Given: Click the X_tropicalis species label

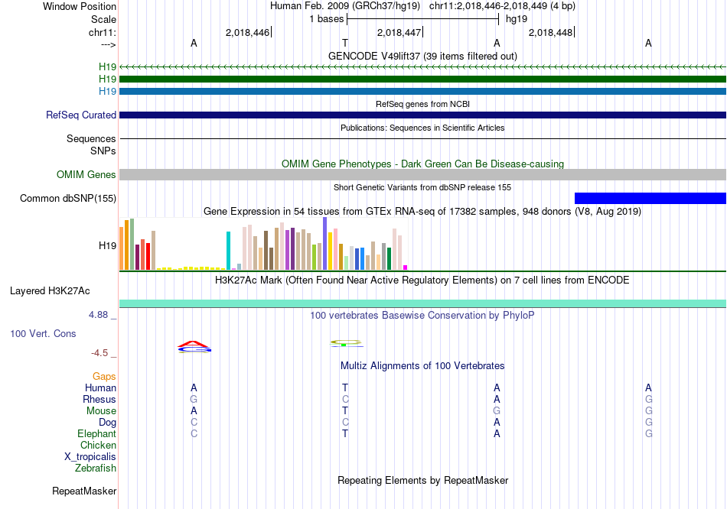Looking at the screenshot, I should tap(90, 457).
